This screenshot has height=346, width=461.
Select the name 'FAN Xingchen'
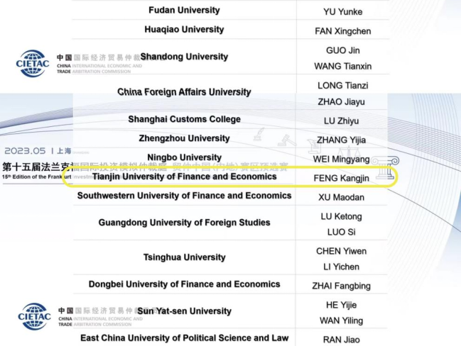343,31
